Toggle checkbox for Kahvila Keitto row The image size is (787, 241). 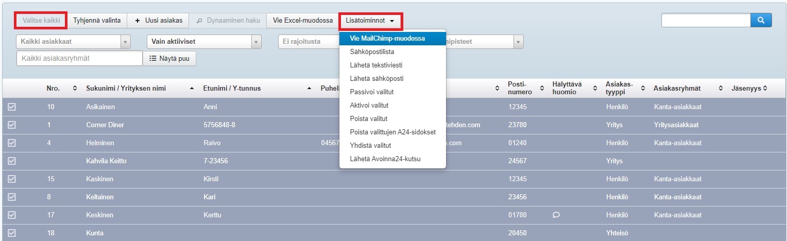[x=12, y=161]
